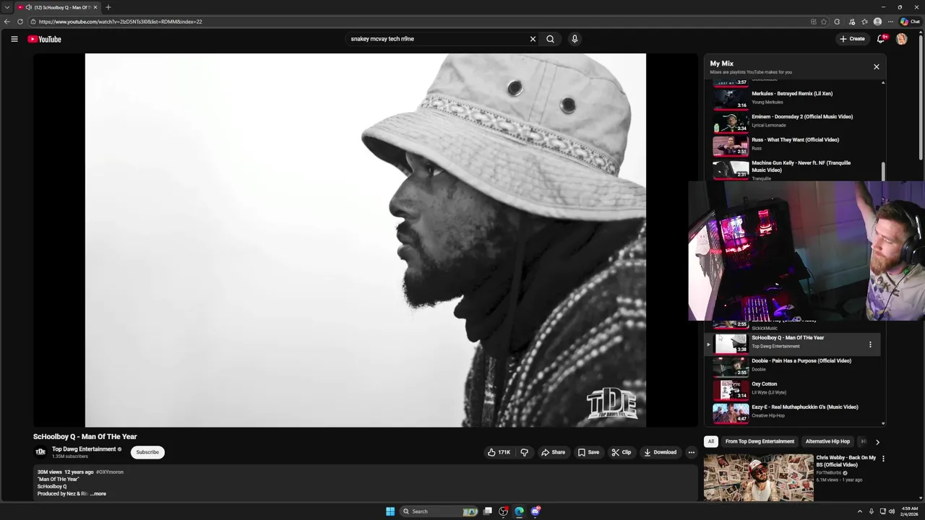925x520 pixels.
Task: Open a new browser tab
Action: coord(108,7)
